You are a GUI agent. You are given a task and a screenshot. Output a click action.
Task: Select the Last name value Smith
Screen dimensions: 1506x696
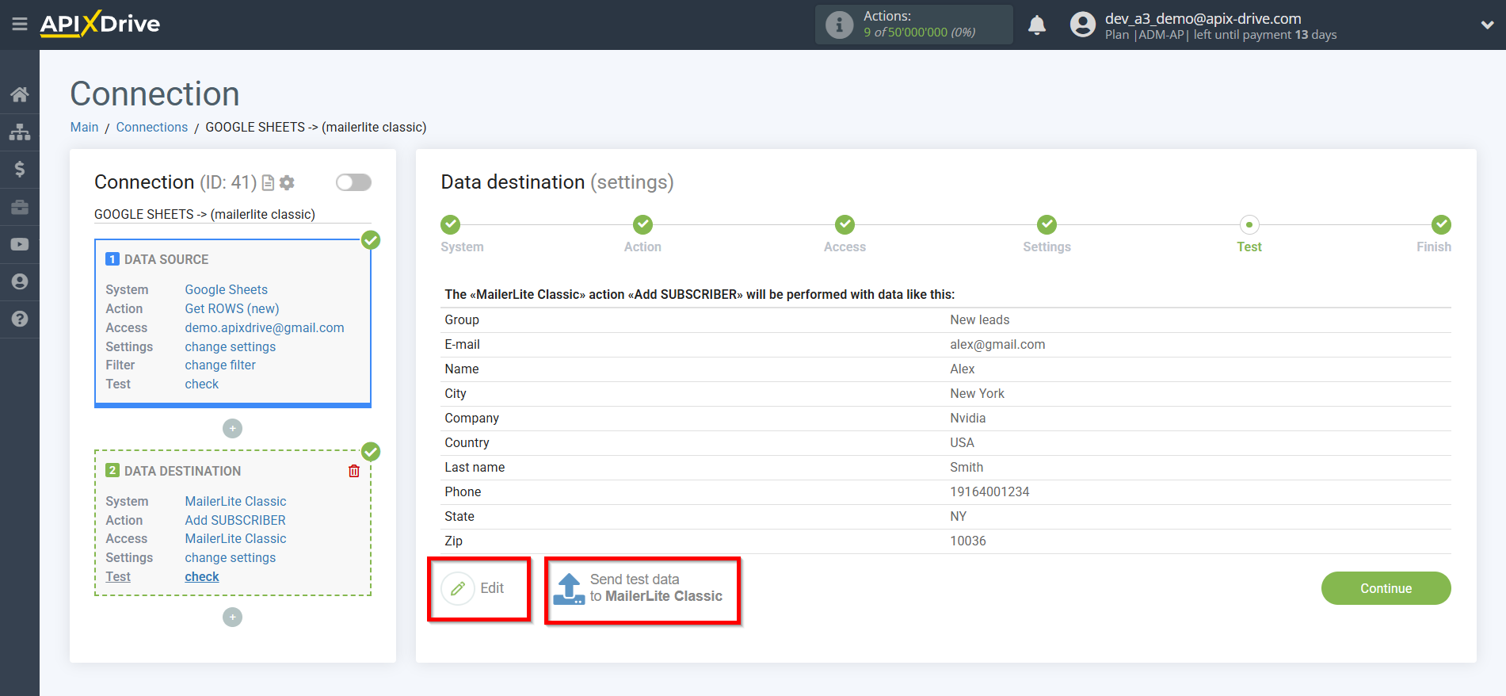(967, 468)
